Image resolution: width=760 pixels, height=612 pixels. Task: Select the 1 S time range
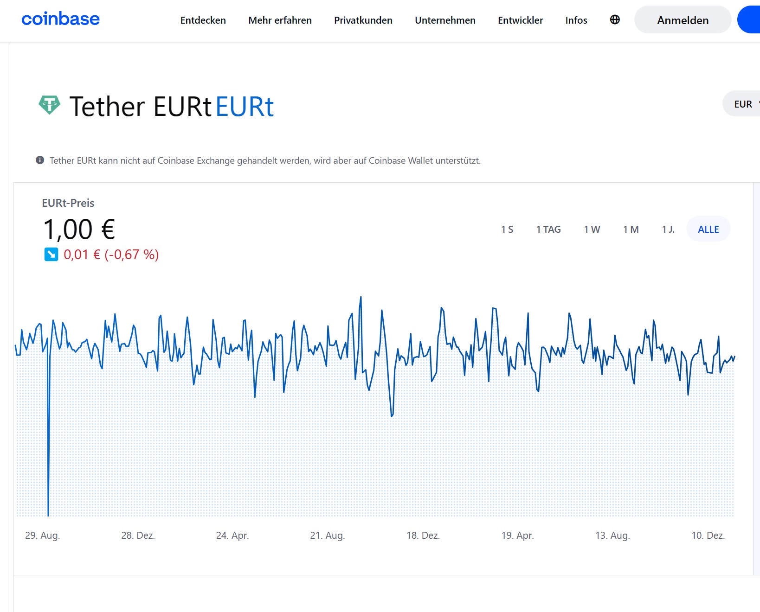[x=507, y=229]
